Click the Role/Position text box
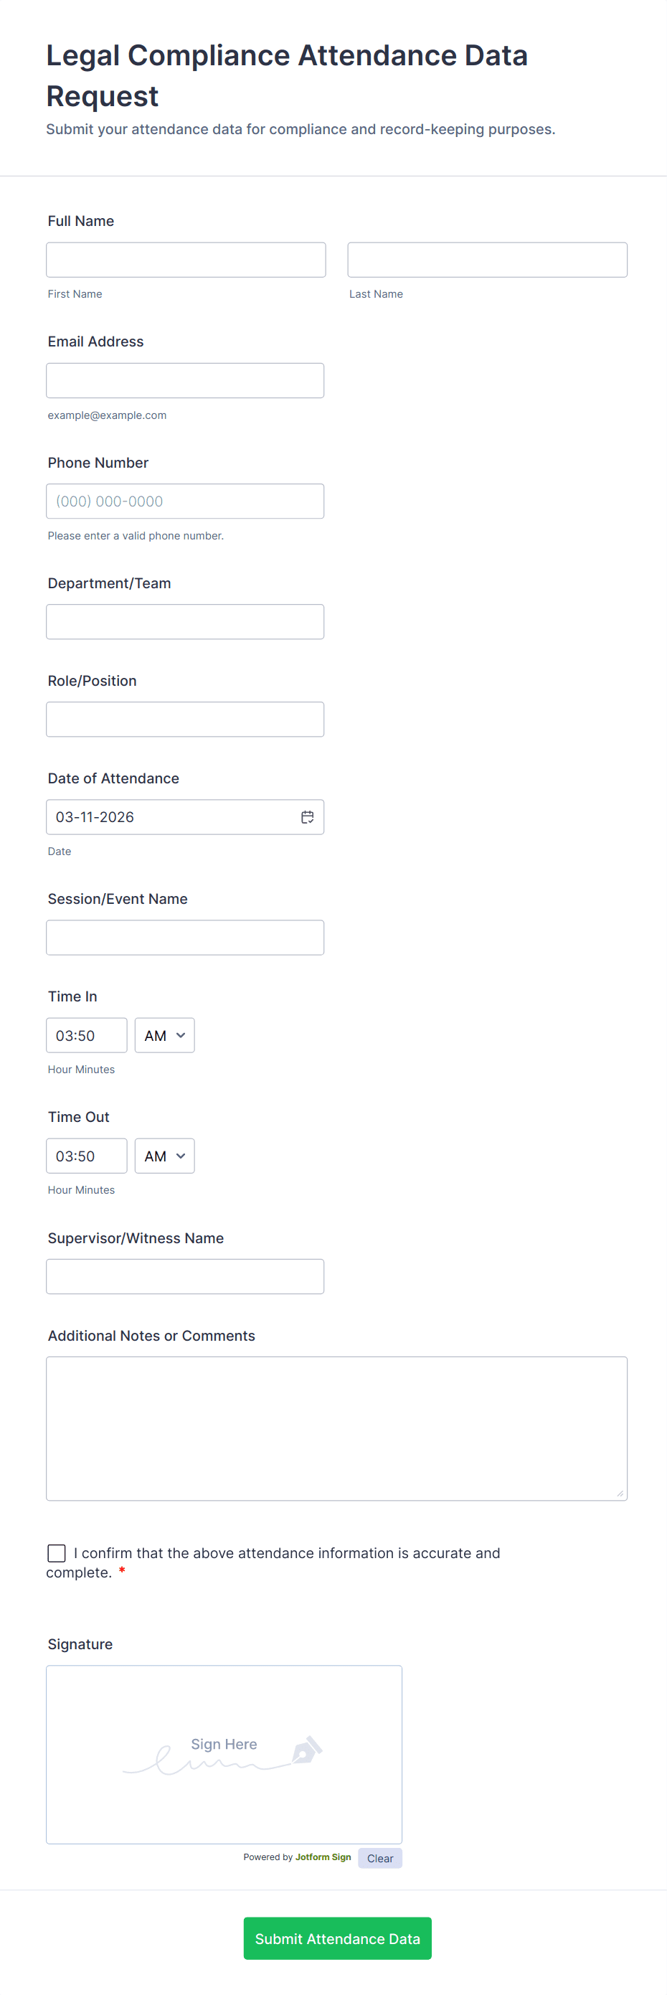 [x=185, y=720]
